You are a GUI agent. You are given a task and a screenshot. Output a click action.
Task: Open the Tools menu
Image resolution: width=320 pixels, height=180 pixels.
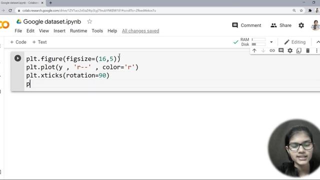pyautogui.click(x=97, y=31)
